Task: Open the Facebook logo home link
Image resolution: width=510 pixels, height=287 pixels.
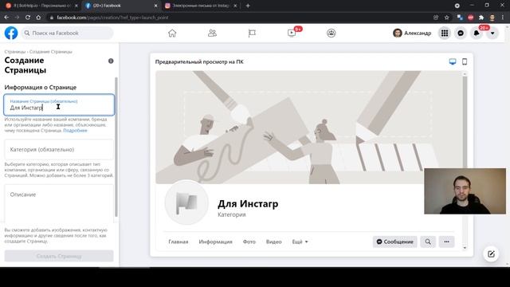Action: coord(11,33)
